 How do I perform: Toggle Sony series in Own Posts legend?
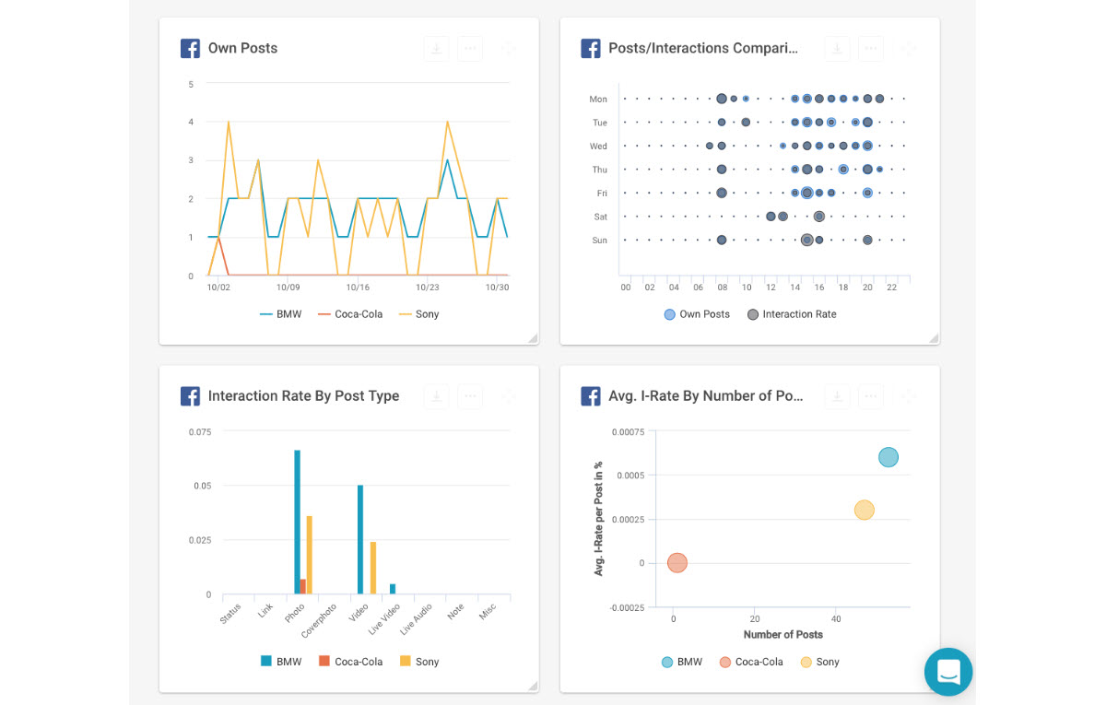[x=419, y=314]
